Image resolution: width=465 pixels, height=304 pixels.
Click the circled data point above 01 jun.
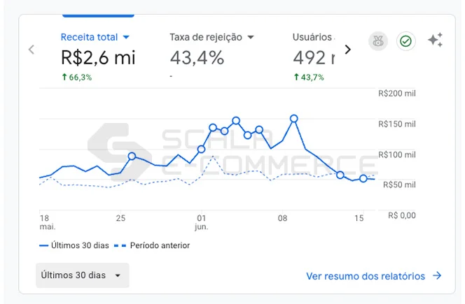click(x=202, y=149)
